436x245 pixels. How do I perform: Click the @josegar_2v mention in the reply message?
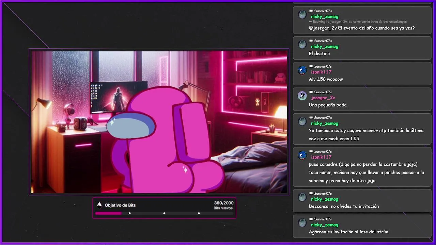click(323, 28)
